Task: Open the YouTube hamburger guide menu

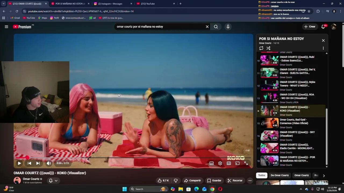Action: click(6, 27)
